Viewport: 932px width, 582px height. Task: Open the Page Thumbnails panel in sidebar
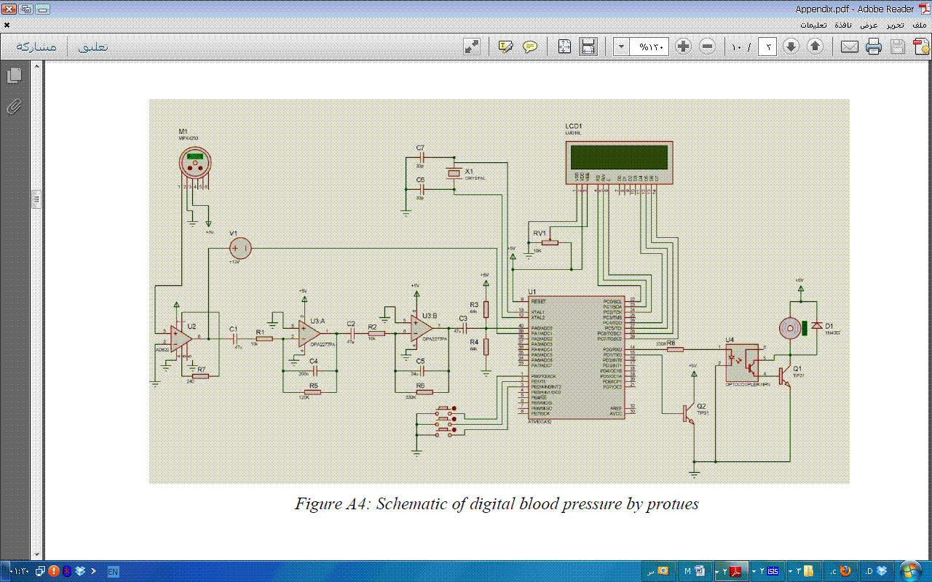tap(14, 76)
